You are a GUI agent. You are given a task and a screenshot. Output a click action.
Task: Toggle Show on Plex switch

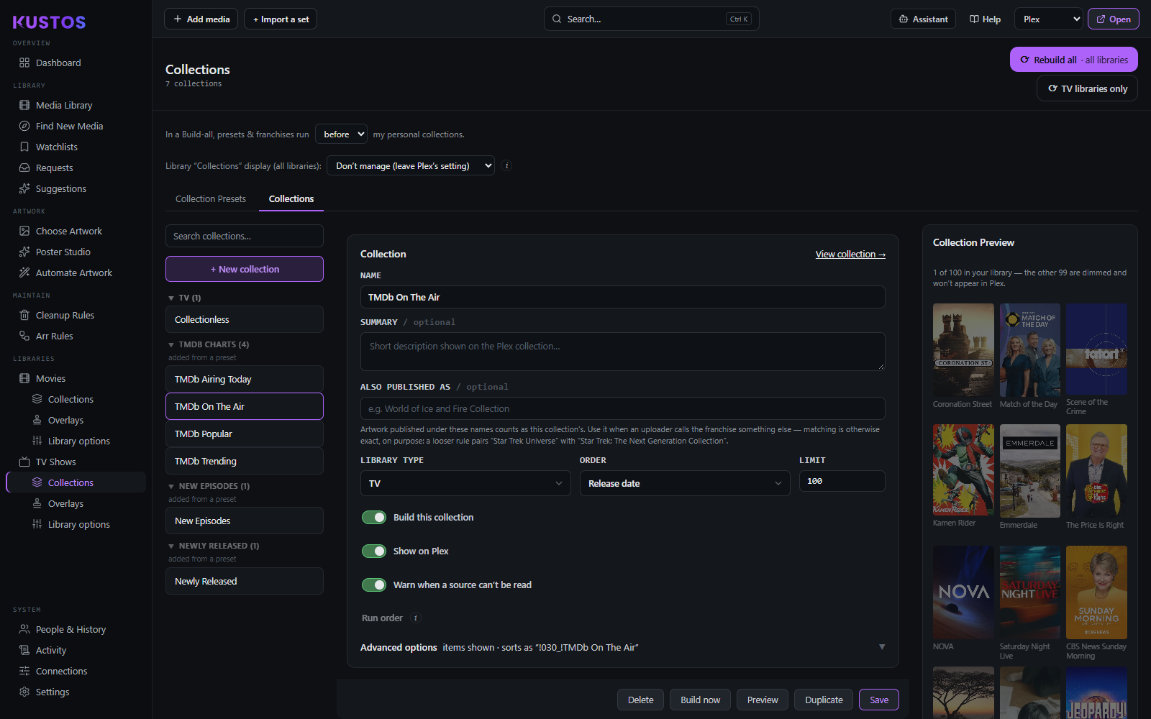[374, 551]
